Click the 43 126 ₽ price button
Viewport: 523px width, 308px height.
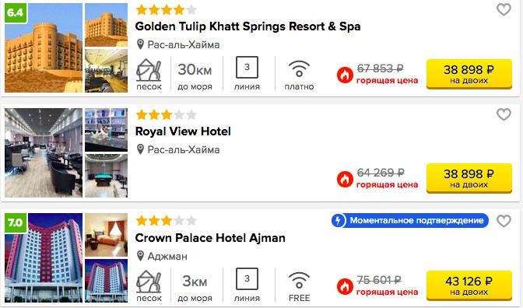pyautogui.click(x=469, y=285)
